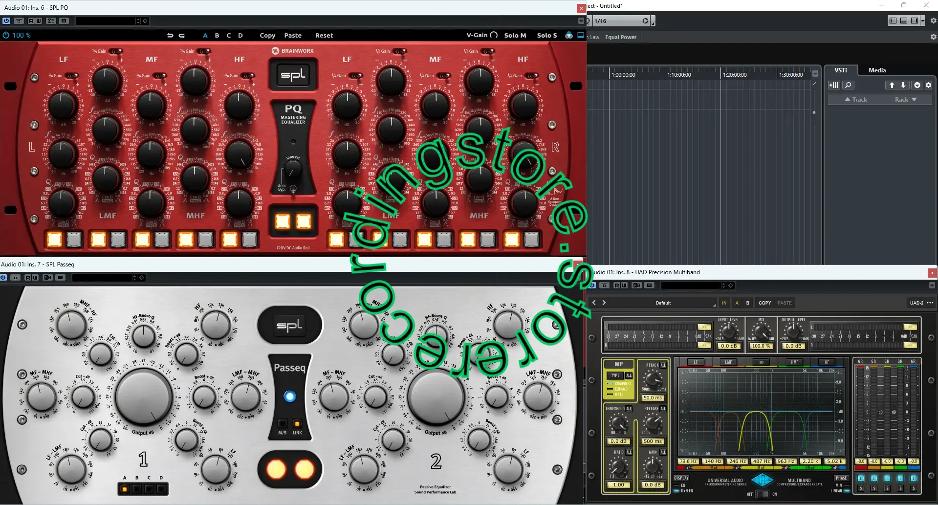Click ALL next to ATTACK in UAD Multiband
The image size is (938, 505).
663,365
